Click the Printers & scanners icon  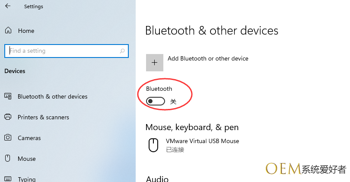(x=8, y=117)
